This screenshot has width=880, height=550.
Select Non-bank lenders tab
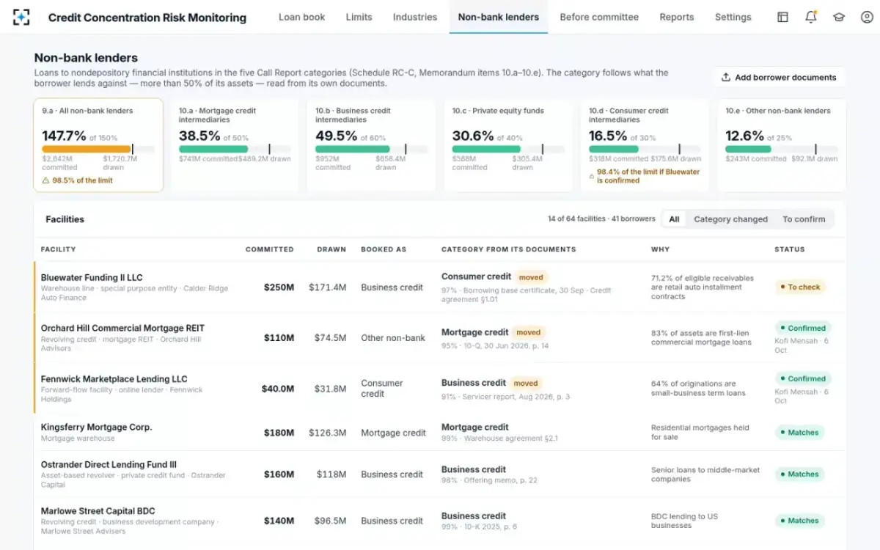pos(499,17)
